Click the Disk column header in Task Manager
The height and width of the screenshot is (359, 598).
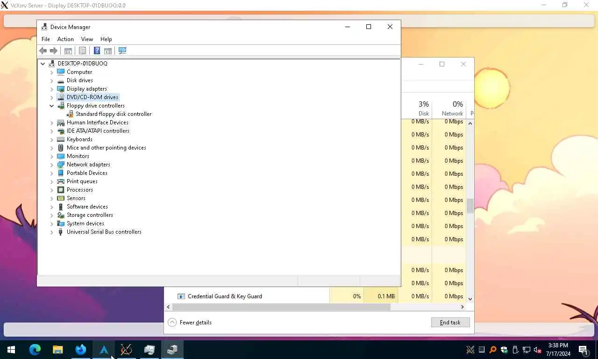417,108
